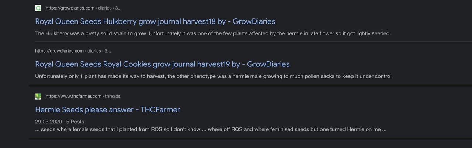The width and height of the screenshot is (472, 148).
Task: Click the diaries breadcrumb above the Hulkberry title
Action: 105,8
